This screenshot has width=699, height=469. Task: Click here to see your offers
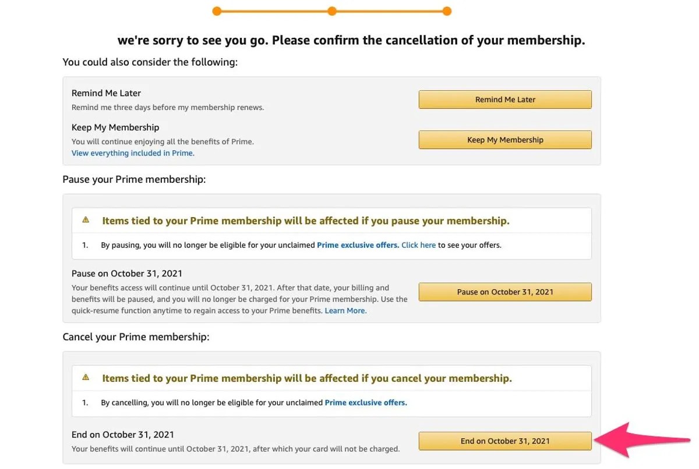pos(418,244)
